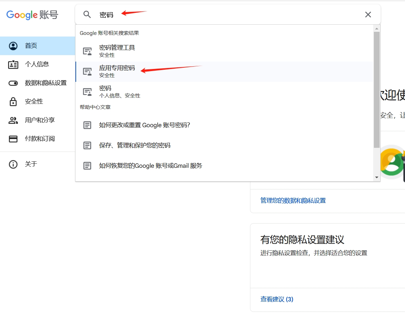This screenshot has width=405, height=321.
Task: Click the 个人信息 ID card icon
Action: tap(13, 65)
